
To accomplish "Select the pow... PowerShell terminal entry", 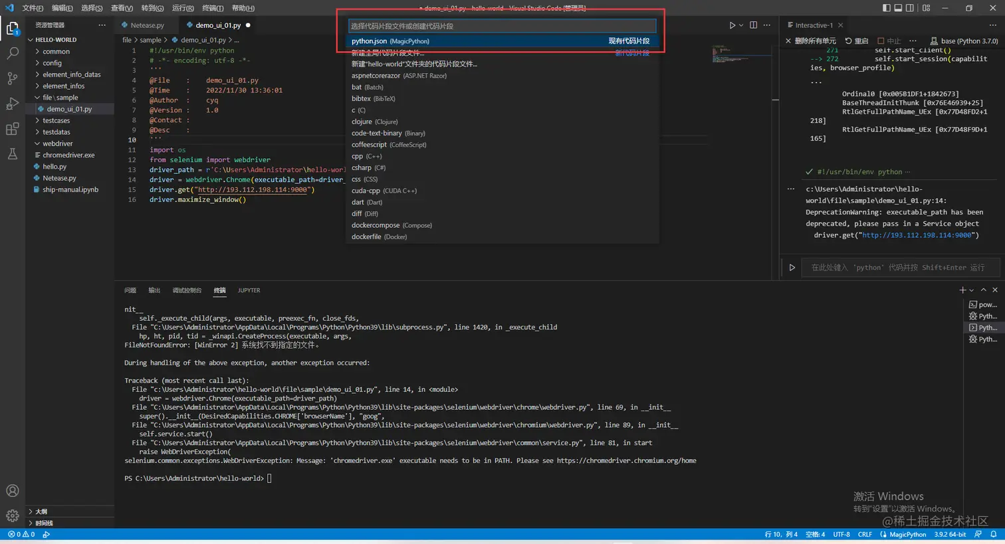I will pos(982,305).
